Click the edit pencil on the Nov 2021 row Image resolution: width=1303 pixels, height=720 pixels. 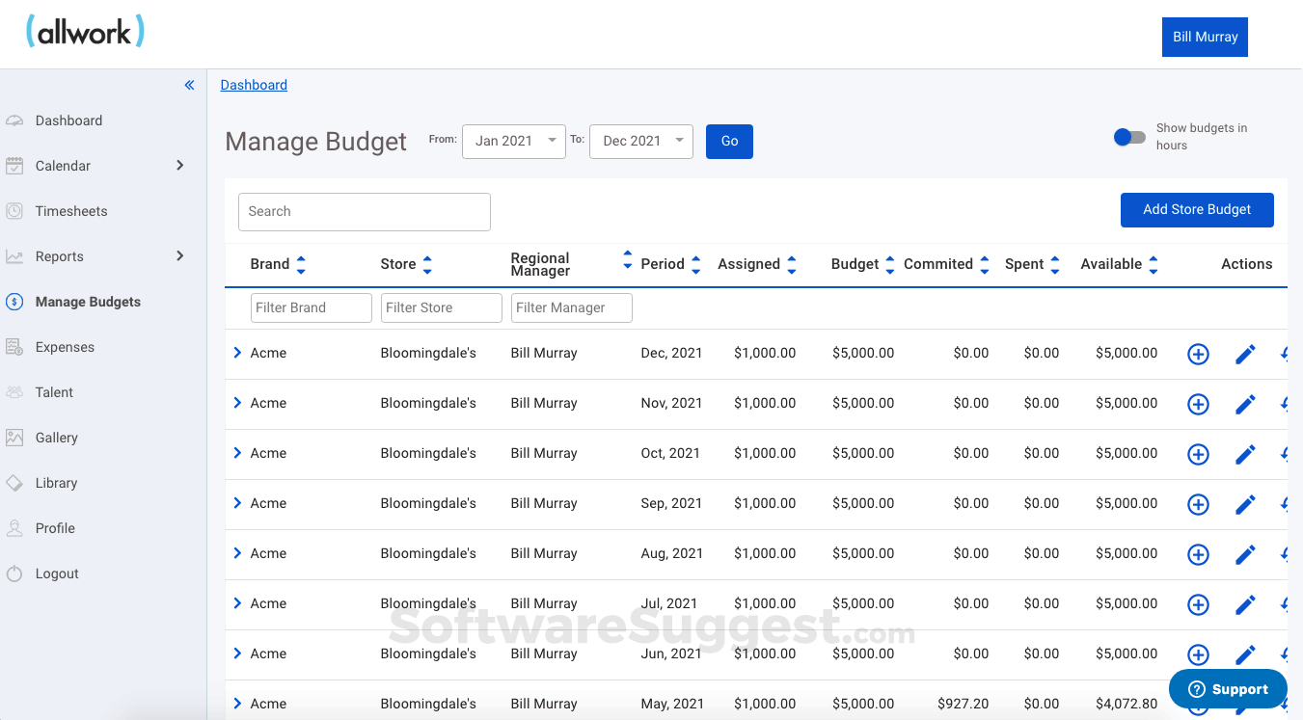(1245, 404)
